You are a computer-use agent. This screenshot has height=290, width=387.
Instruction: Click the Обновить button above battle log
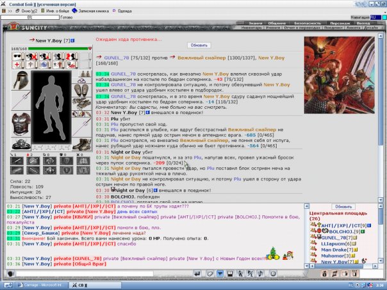[x=199, y=45]
